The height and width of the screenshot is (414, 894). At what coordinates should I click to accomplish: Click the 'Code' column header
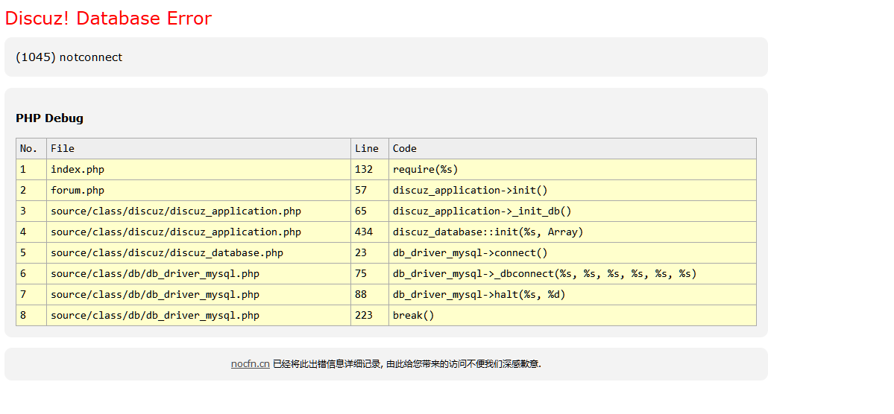(x=573, y=149)
